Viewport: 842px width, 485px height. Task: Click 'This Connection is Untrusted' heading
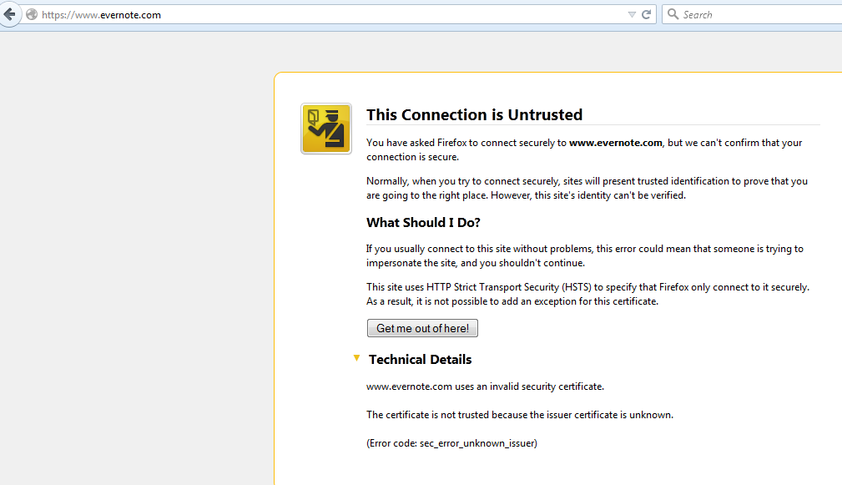coord(474,114)
